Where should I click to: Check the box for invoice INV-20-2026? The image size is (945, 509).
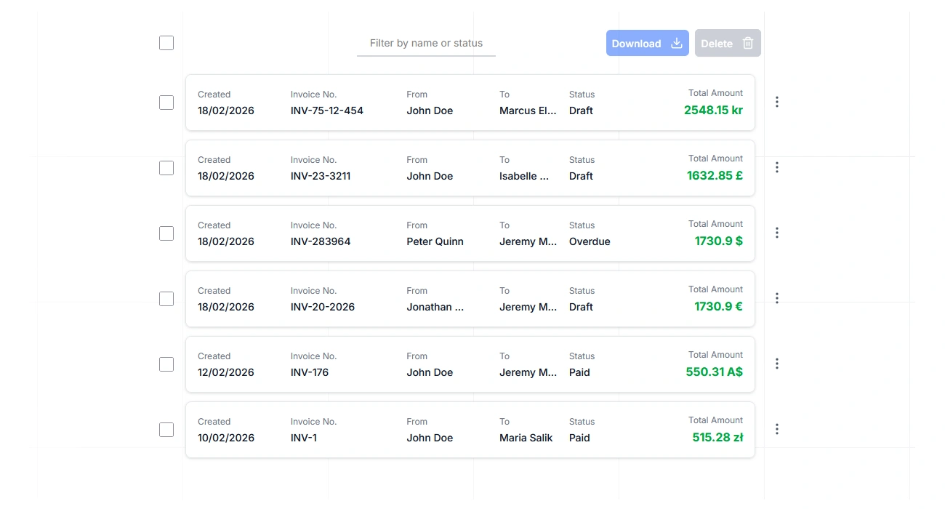click(166, 298)
